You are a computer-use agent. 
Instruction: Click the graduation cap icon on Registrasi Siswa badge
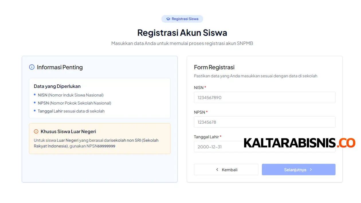tap(168, 19)
